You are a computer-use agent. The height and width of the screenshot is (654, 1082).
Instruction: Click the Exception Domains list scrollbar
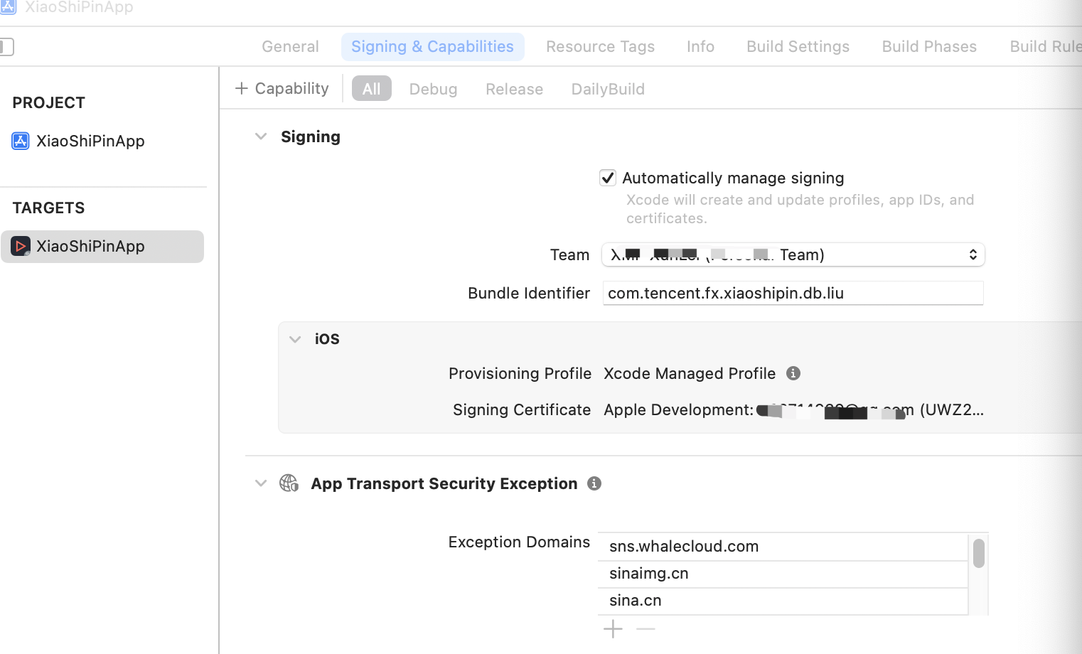[979, 554]
